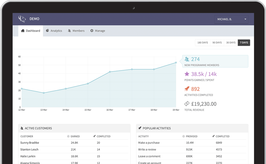Click the 19 Mar data point on chart
This screenshot has height=164, width=266.
click(x=176, y=63)
